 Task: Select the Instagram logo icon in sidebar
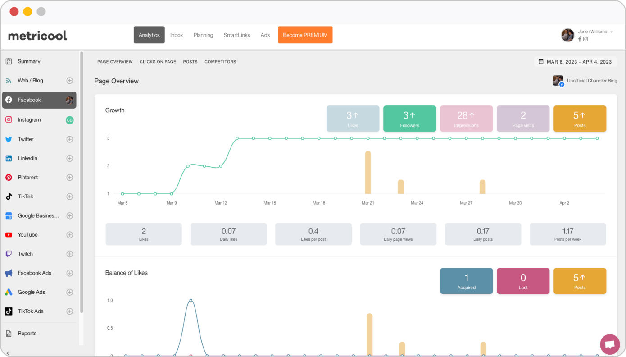[x=9, y=120]
